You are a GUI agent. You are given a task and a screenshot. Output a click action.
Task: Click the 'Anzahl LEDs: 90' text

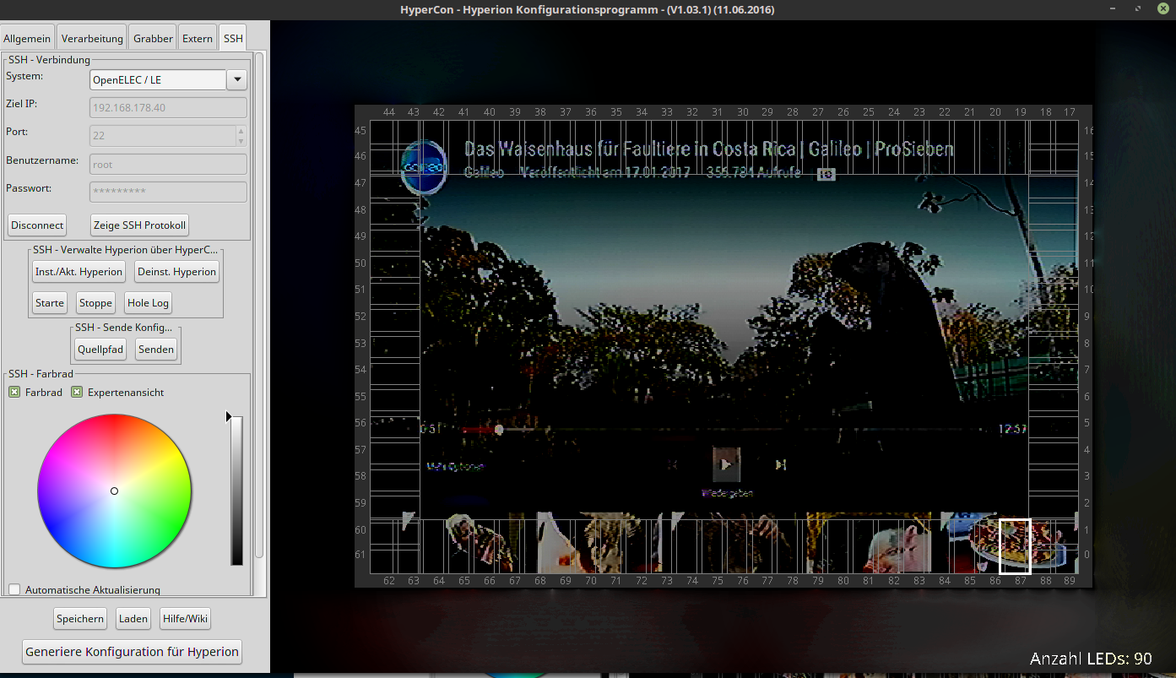click(x=1091, y=659)
